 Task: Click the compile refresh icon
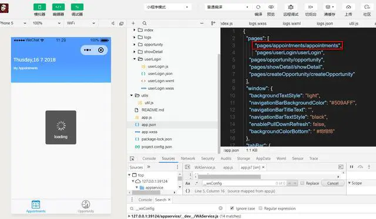pyautogui.click(x=258, y=7)
